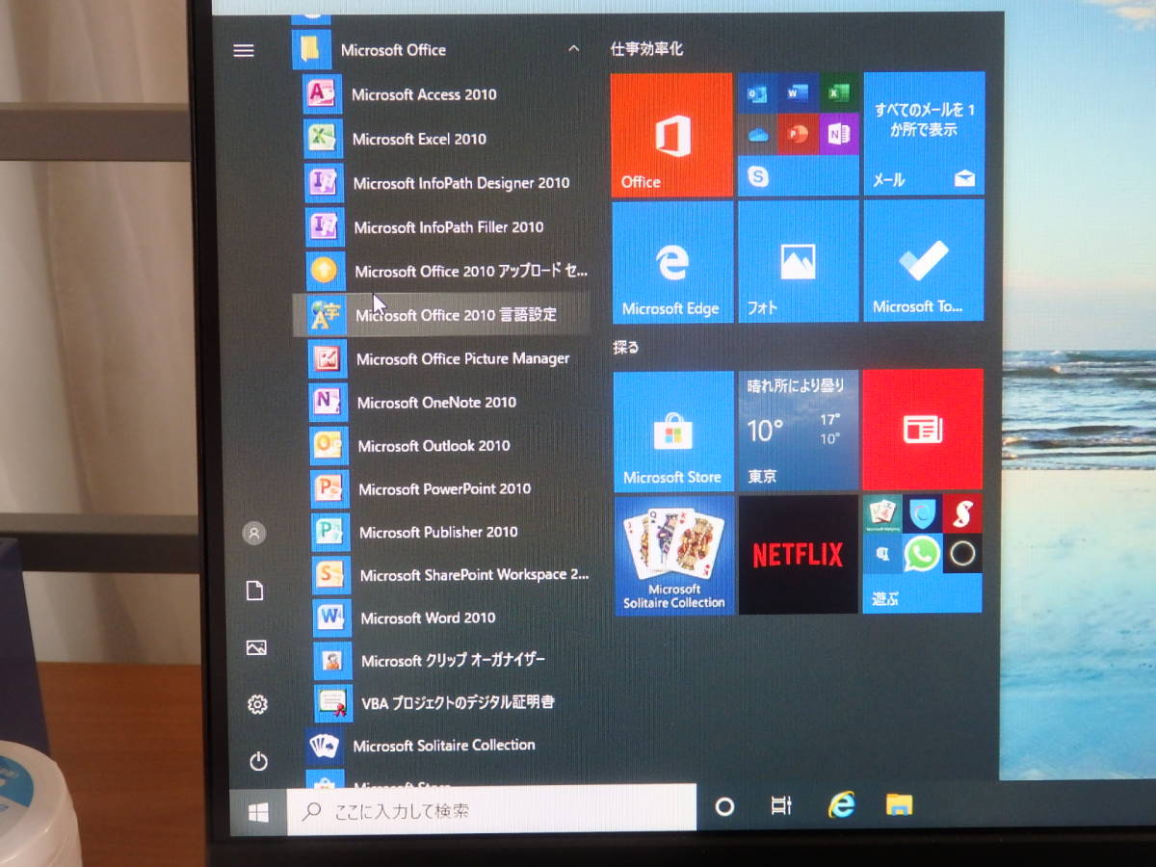Click the 仕事効率化 group heading
This screenshot has width=1156, height=867.
click(646, 49)
